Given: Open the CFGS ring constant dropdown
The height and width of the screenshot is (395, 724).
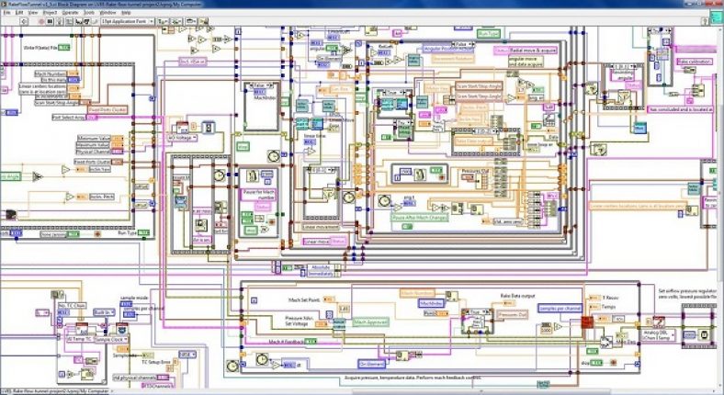Looking at the screenshot, I should pyautogui.click(x=187, y=355).
